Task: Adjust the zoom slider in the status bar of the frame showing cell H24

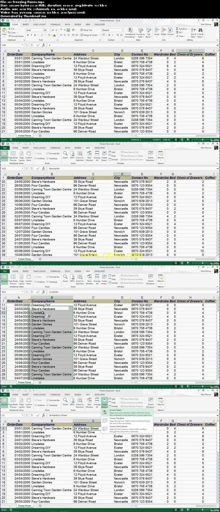Action: click(202, 140)
